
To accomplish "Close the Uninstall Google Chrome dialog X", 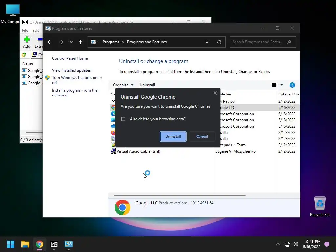I will [x=215, y=93].
